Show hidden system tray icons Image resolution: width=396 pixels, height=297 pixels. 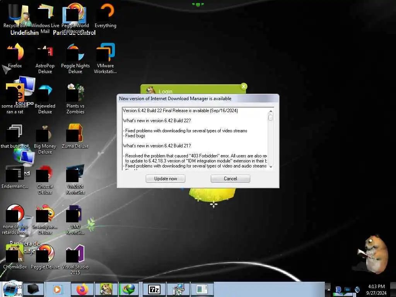click(329, 289)
